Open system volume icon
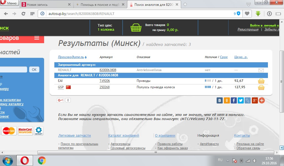Screen dimensions: 284x166 pyautogui.click(x=255, y=160)
